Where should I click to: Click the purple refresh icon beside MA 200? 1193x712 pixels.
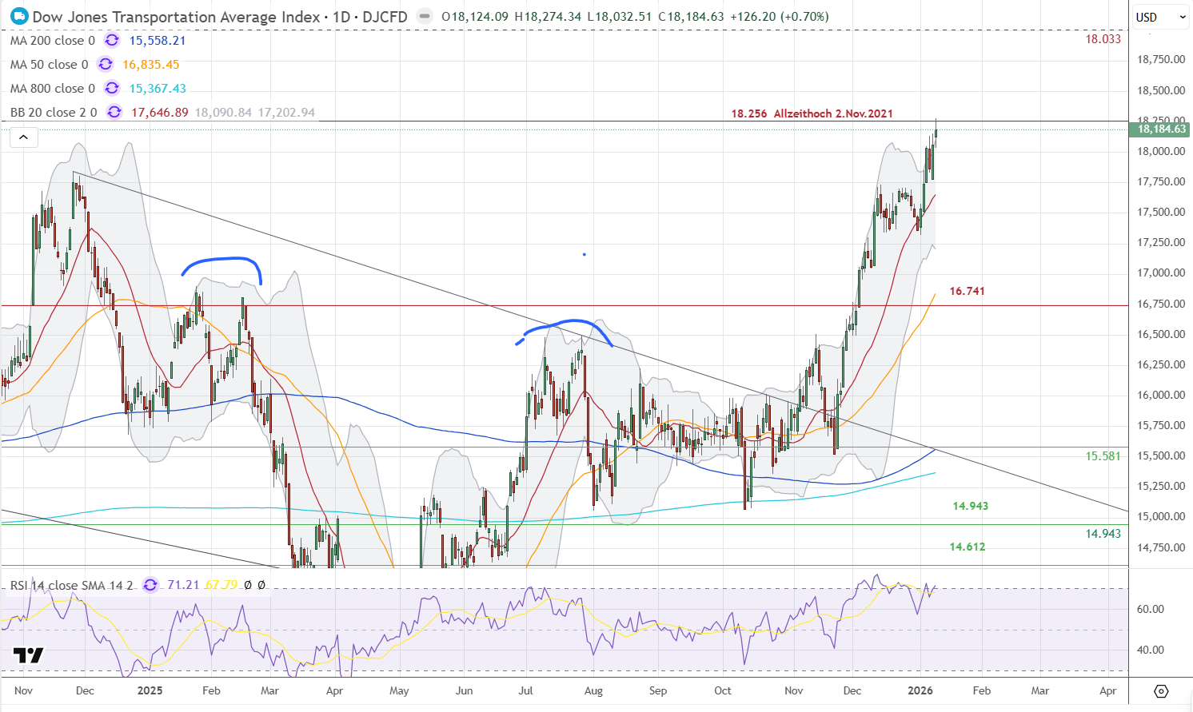[x=113, y=41]
